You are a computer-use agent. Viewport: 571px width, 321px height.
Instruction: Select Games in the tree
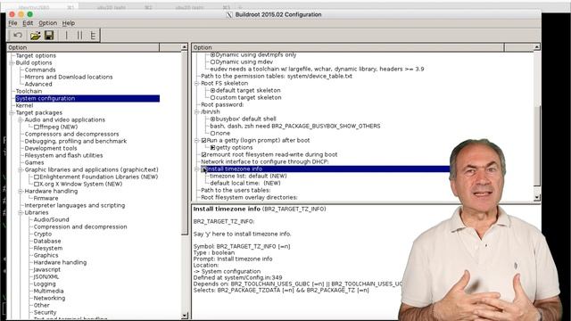34,162
